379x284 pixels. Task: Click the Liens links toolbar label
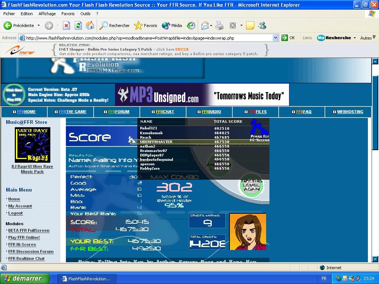[307, 38]
